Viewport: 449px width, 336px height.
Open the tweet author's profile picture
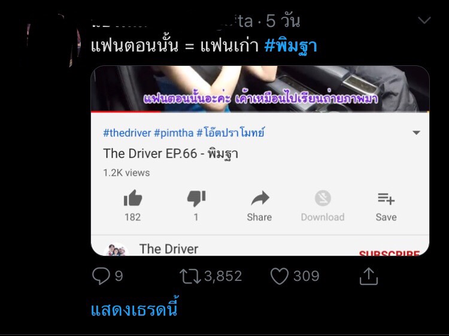tap(53, 40)
